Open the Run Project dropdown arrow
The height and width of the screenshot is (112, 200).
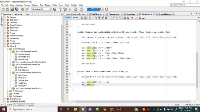(x=72, y=9)
